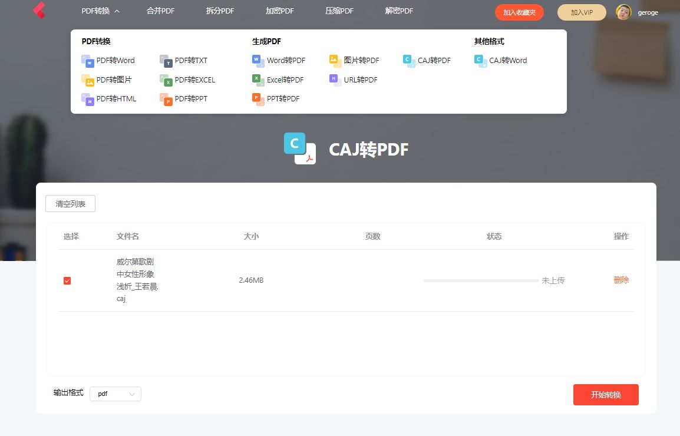
Task: Click the Excel转PDF icon
Action: (258, 80)
